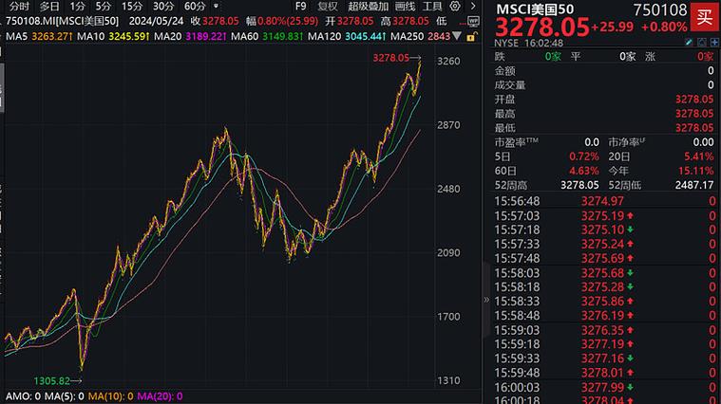Click the right chevron after the gear
The width and height of the screenshot is (721, 404).
point(473,6)
